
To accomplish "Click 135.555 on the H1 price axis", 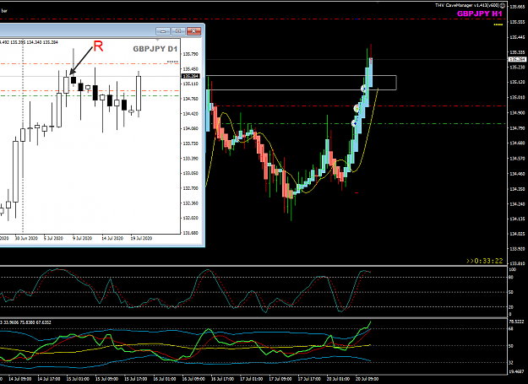I will pos(517,22).
